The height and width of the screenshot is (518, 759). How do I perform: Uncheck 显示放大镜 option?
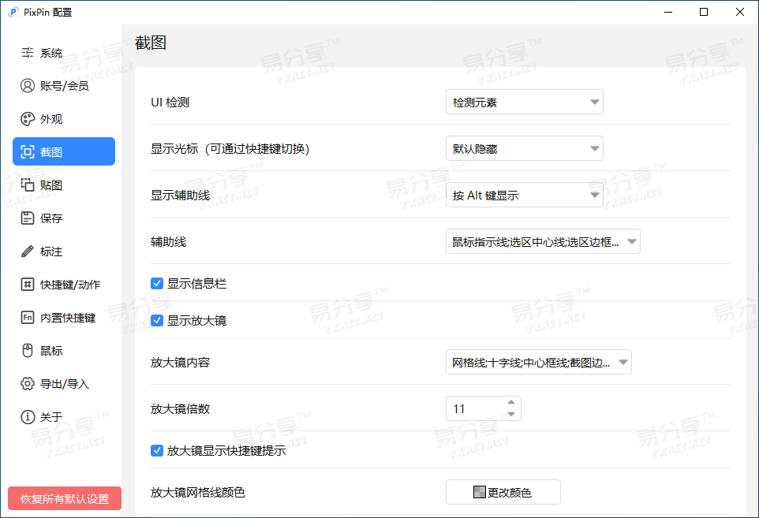point(157,320)
